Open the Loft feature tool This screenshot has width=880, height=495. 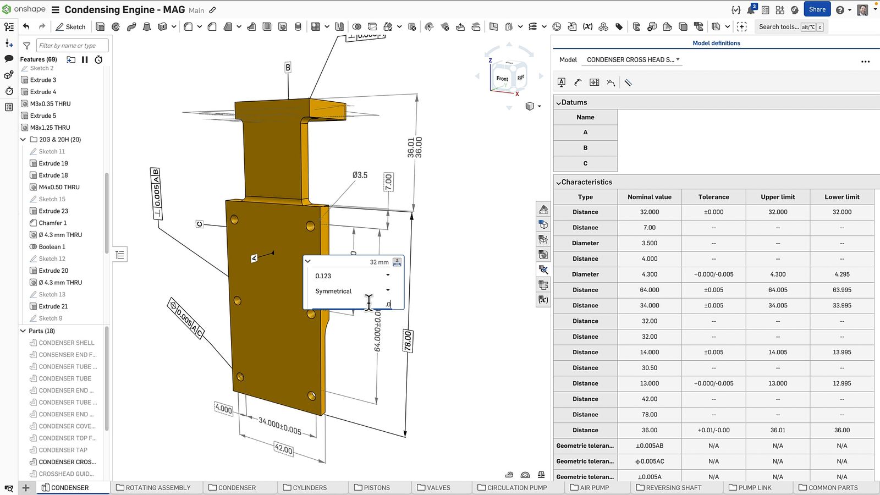tap(146, 26)
